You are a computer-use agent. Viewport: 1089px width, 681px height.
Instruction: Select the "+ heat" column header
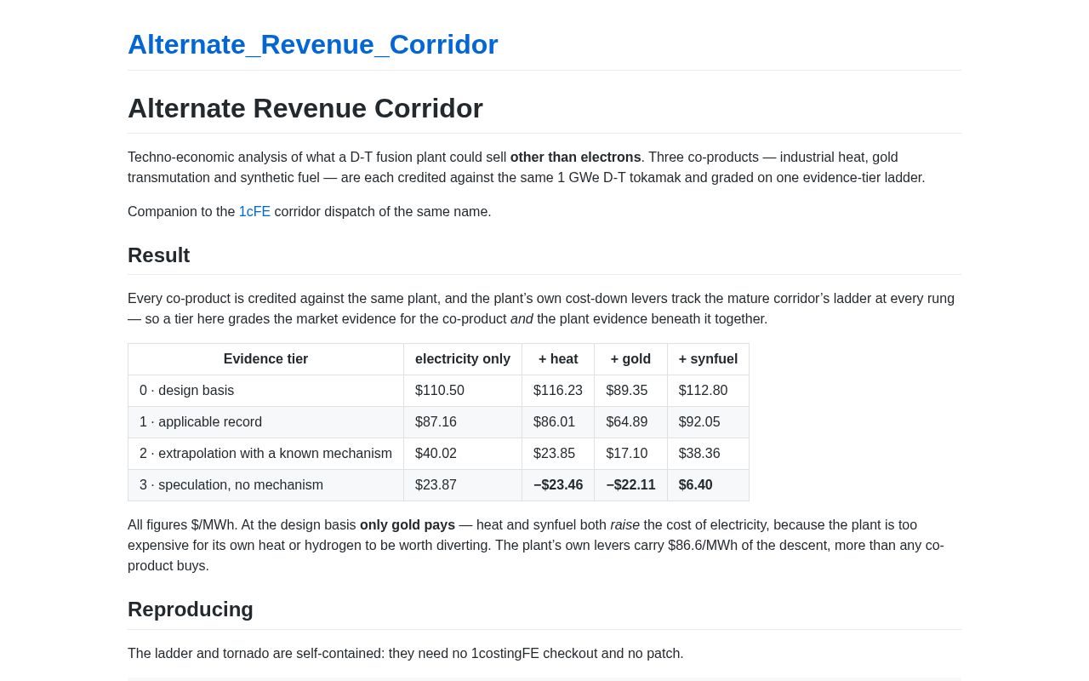click(558, 359)
